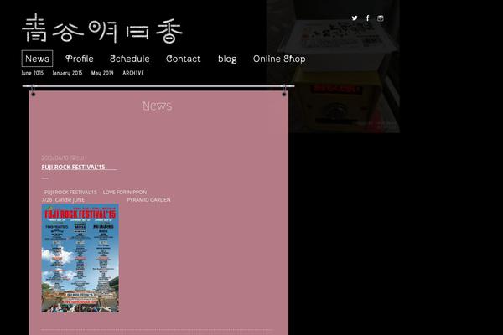Open the Instagram social icon
Viewport: 503px width, 335px height.
380,18
